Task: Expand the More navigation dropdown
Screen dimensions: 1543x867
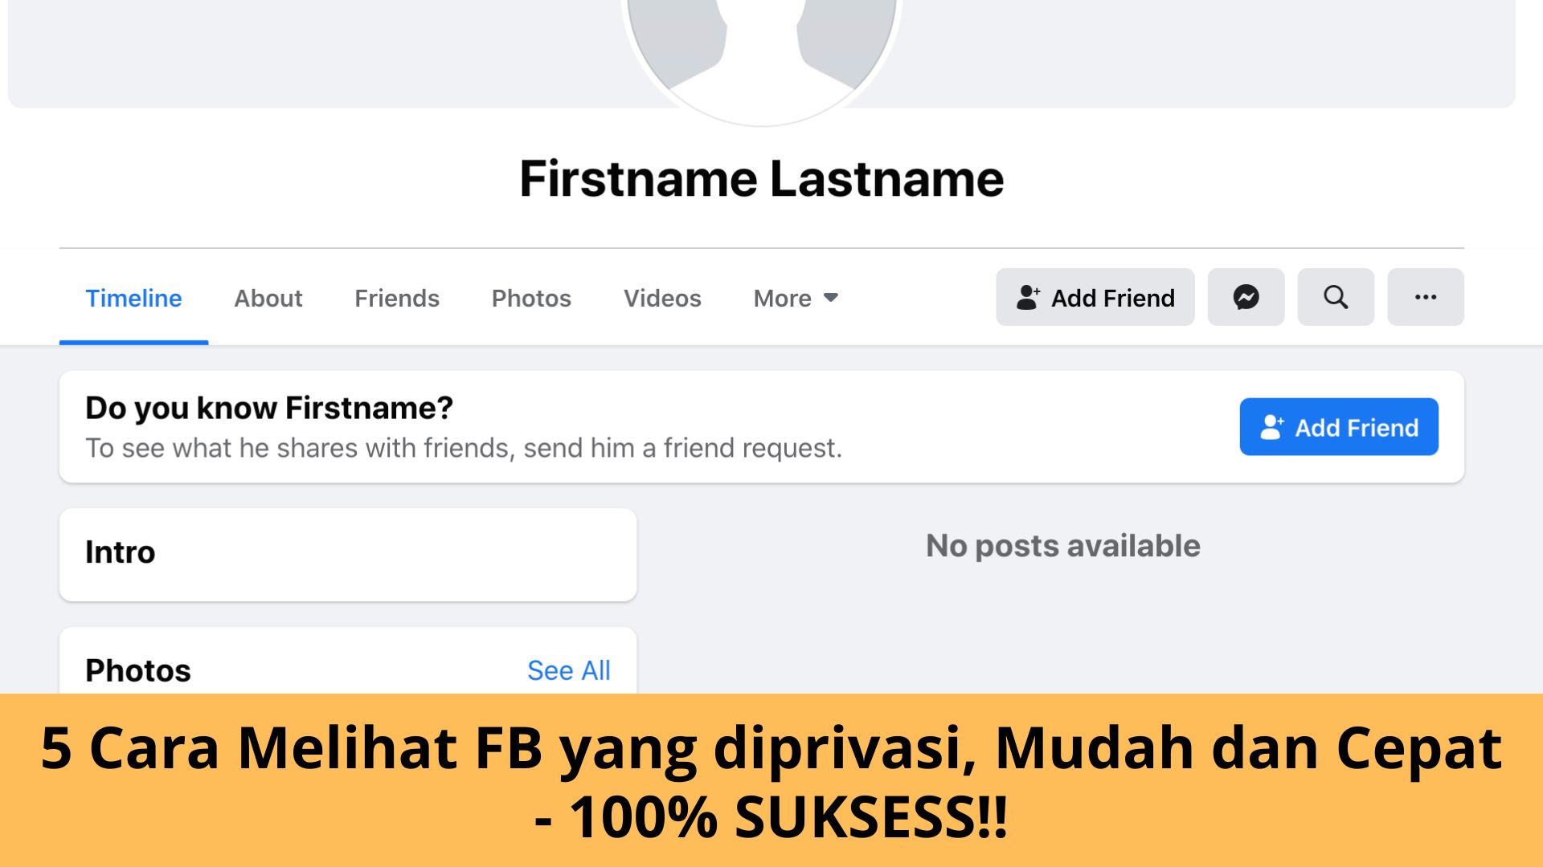Action: [795, 298]
